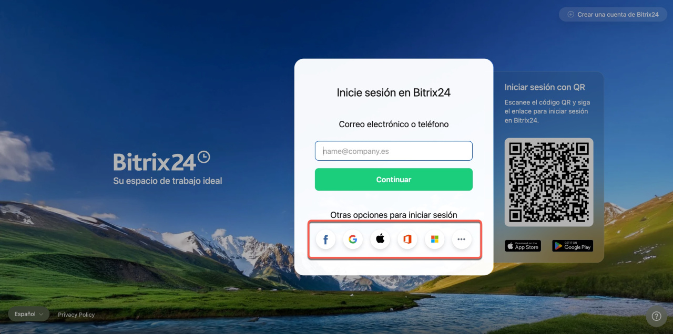Viewport: 673px width, 334px height.
Task: Select Crear una cuenta de Bitrix24
Action: (613, 15)
